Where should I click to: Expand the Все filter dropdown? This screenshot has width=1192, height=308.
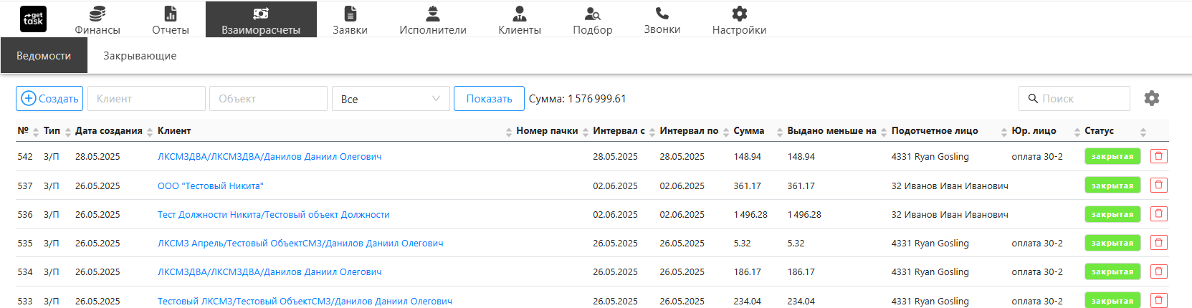coord(391,99)
